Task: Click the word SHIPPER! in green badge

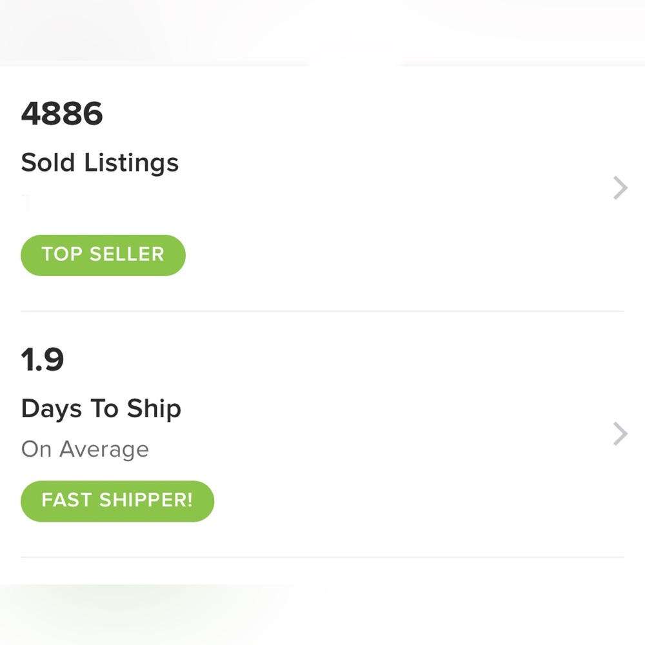Action: tap(146, 500)
